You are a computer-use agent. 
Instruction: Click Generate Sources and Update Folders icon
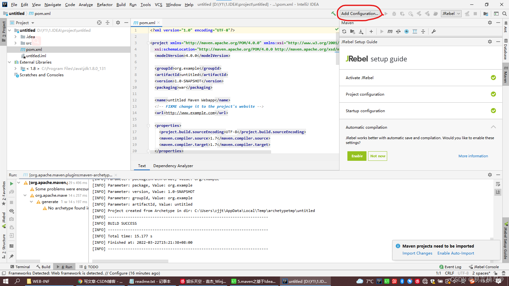352,31
